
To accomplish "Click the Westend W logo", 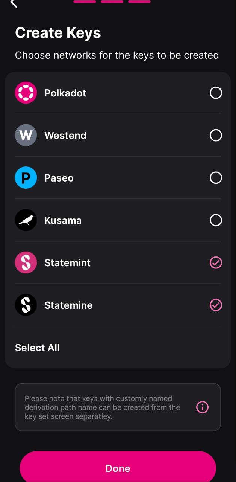I will pos(26,135).
